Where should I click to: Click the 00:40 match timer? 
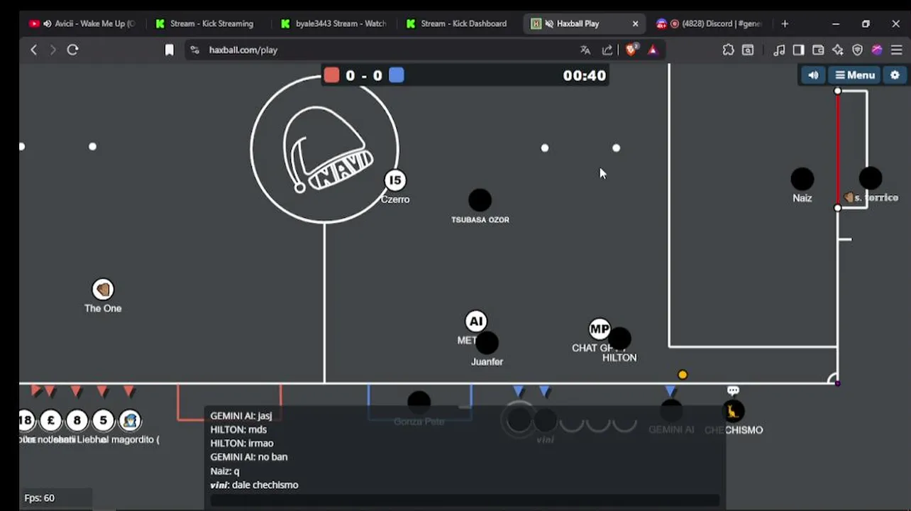[585, 75]
